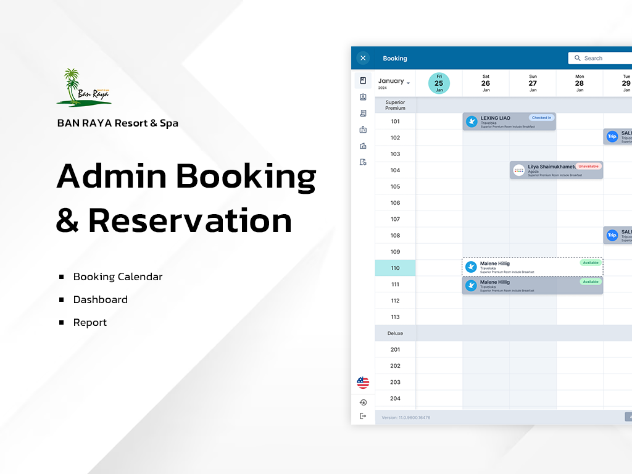Select Sat 26 Jan date header

[x=486, y=83]
